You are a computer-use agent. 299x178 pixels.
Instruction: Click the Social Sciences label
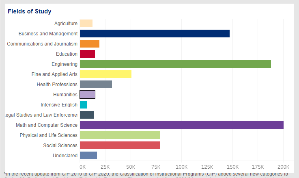point(60,145)
